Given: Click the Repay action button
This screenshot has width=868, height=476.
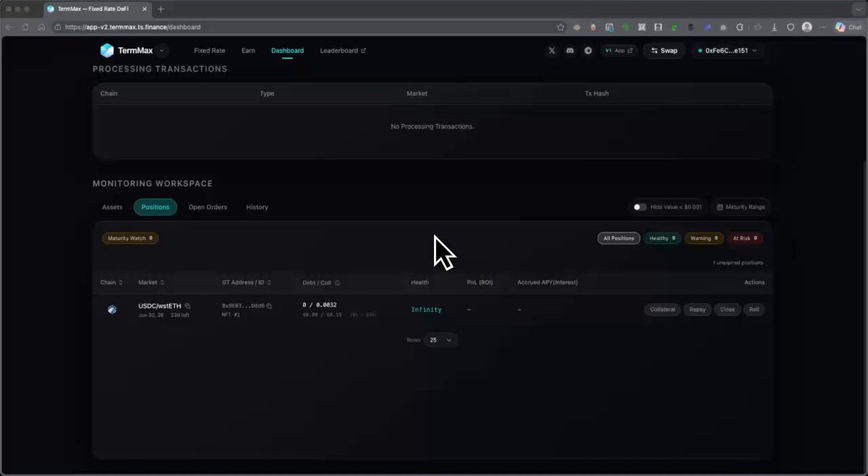Looking at the screenshot, I should tap(697, 310).
